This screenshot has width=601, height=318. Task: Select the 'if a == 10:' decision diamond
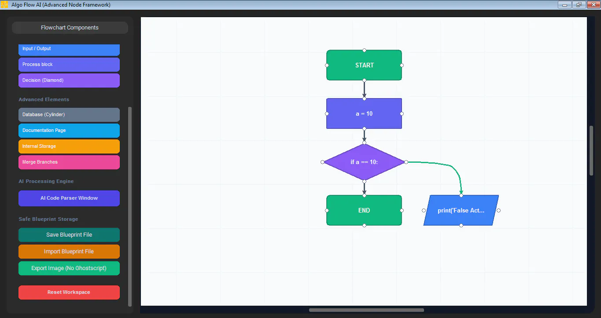pyautogui.click(x=364, y=162)
